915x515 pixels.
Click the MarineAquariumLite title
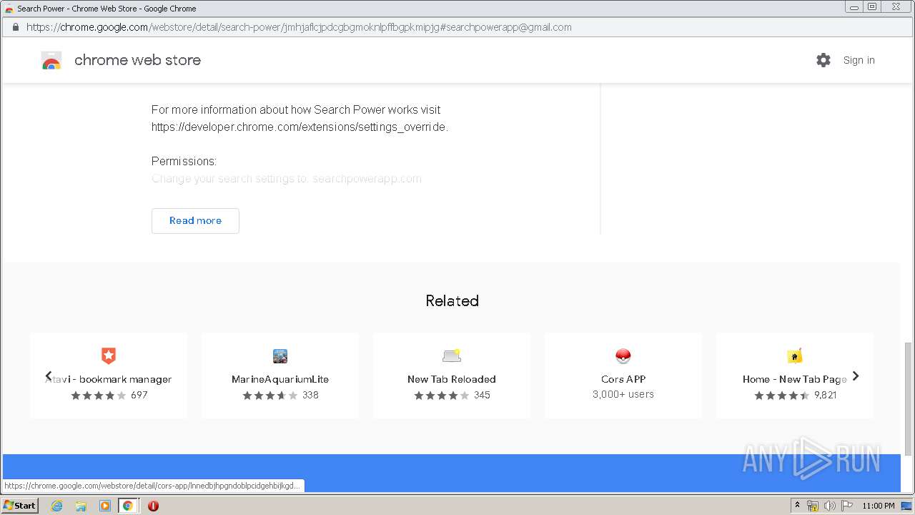click(x=280, y=379)
